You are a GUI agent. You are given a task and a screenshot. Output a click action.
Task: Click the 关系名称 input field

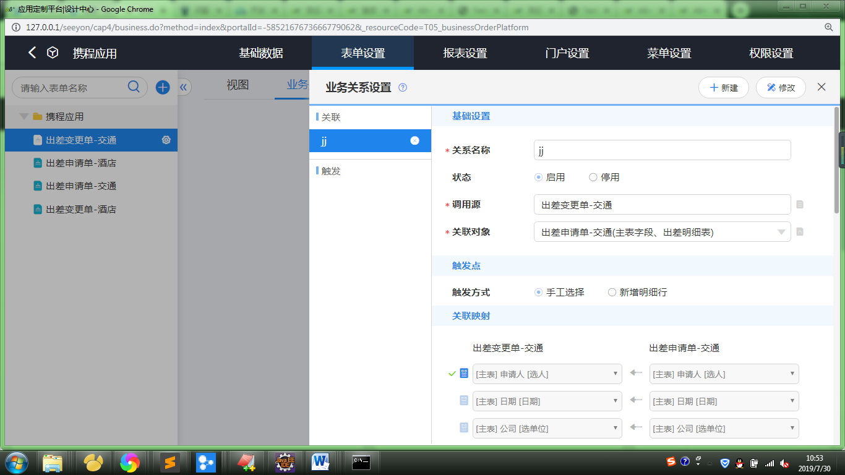point(662,150)
